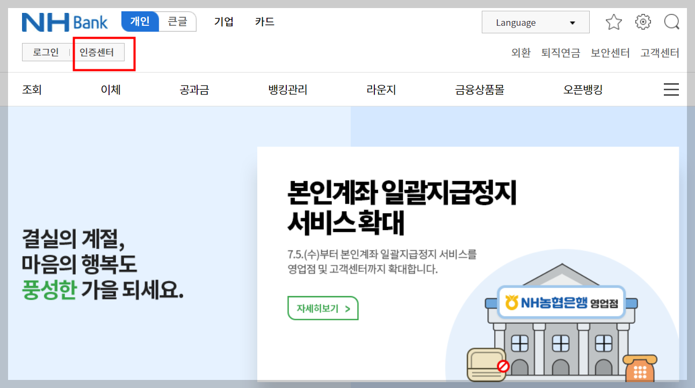
Task: Open the settings gear icon
Action: pos(643,22)
